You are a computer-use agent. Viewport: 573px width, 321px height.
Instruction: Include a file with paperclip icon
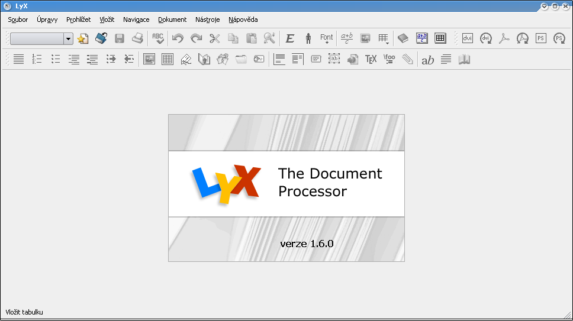point(407,59)
